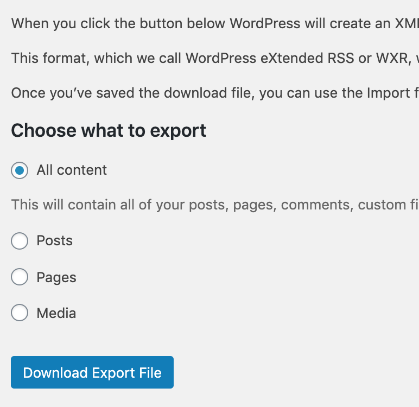Screen dimensions: 419x407
Task: Click the 'Posts' label text
Action: (x=54, y=240)
